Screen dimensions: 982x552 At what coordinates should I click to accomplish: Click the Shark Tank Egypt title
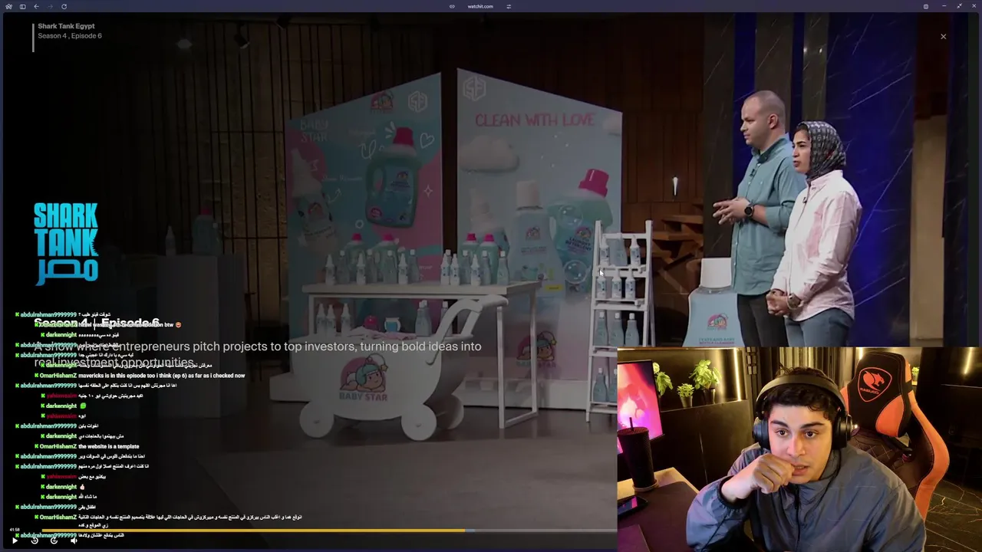point(66,26)
